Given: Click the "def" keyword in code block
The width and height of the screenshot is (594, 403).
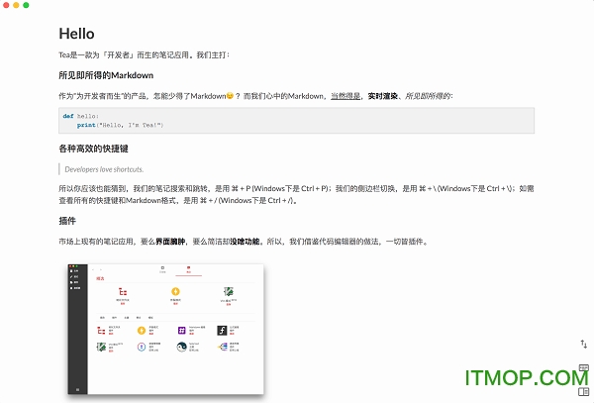Looking at the screenshot, I should click(68, 116).
